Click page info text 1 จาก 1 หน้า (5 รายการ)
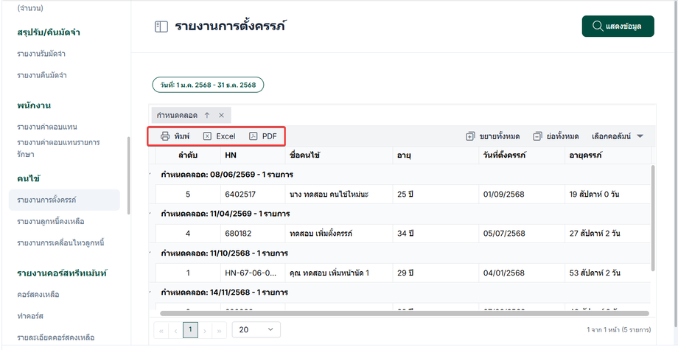The height and width of the screenshot is (350, 678). (x=619, y=330)
